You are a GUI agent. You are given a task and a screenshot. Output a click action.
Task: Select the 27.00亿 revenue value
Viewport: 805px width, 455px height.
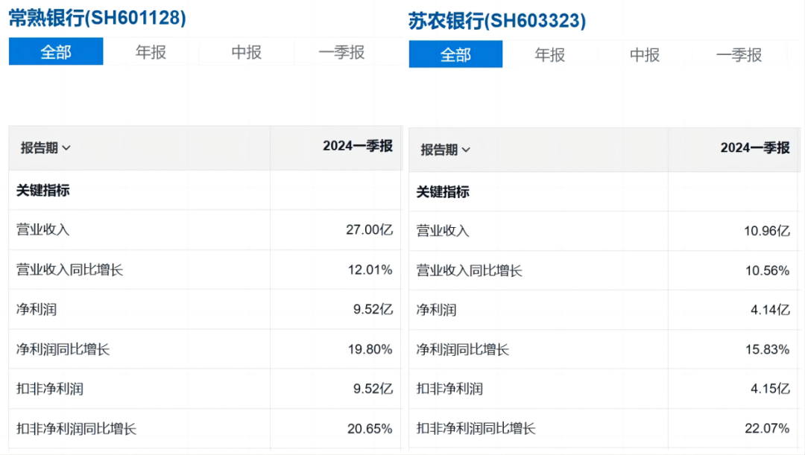pos(370,229)
